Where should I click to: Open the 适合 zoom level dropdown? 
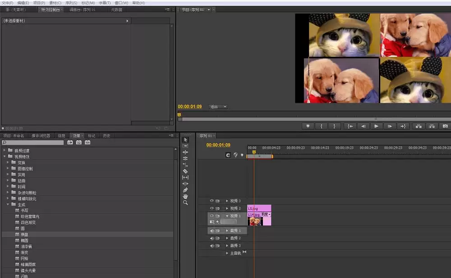[218, 107]
